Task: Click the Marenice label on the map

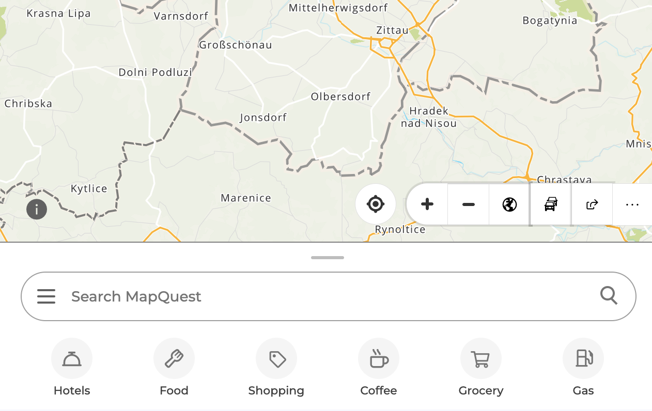Action: [246, 198]
